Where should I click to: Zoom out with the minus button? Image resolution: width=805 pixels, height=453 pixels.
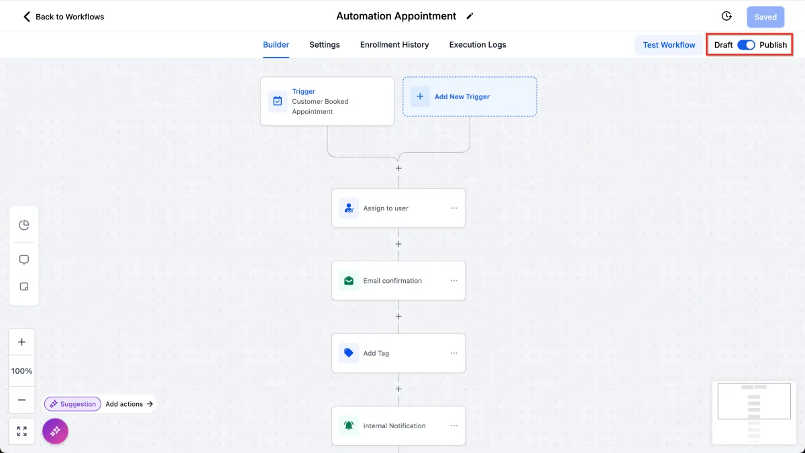21,400
